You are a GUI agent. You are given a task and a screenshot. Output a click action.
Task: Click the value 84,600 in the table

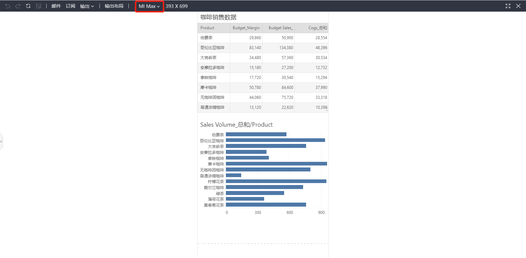(287, 88)
